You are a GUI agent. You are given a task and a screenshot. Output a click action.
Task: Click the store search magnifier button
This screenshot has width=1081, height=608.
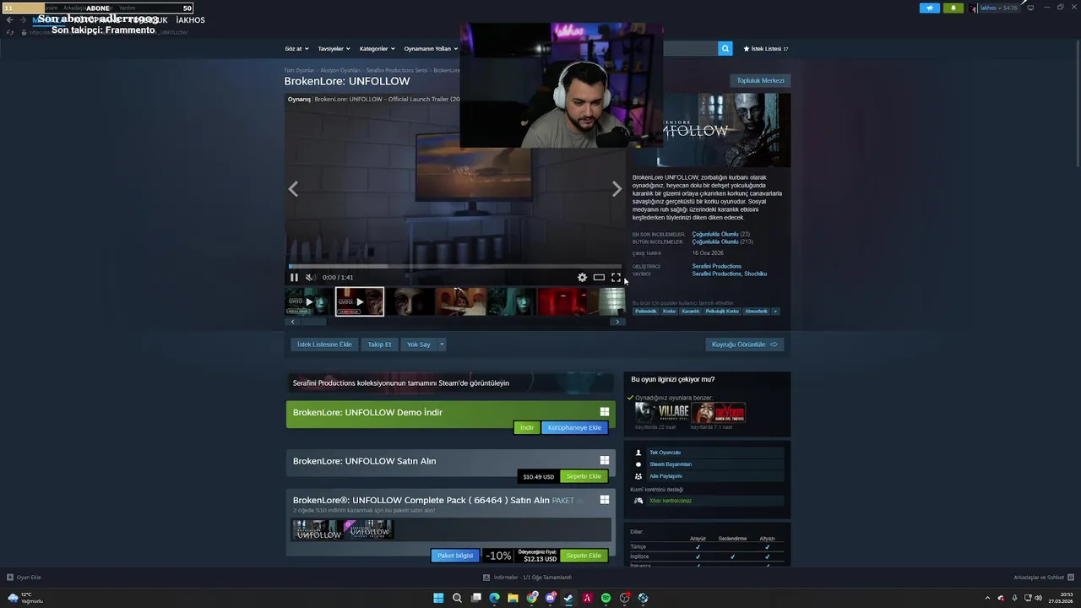click(725, 49)
